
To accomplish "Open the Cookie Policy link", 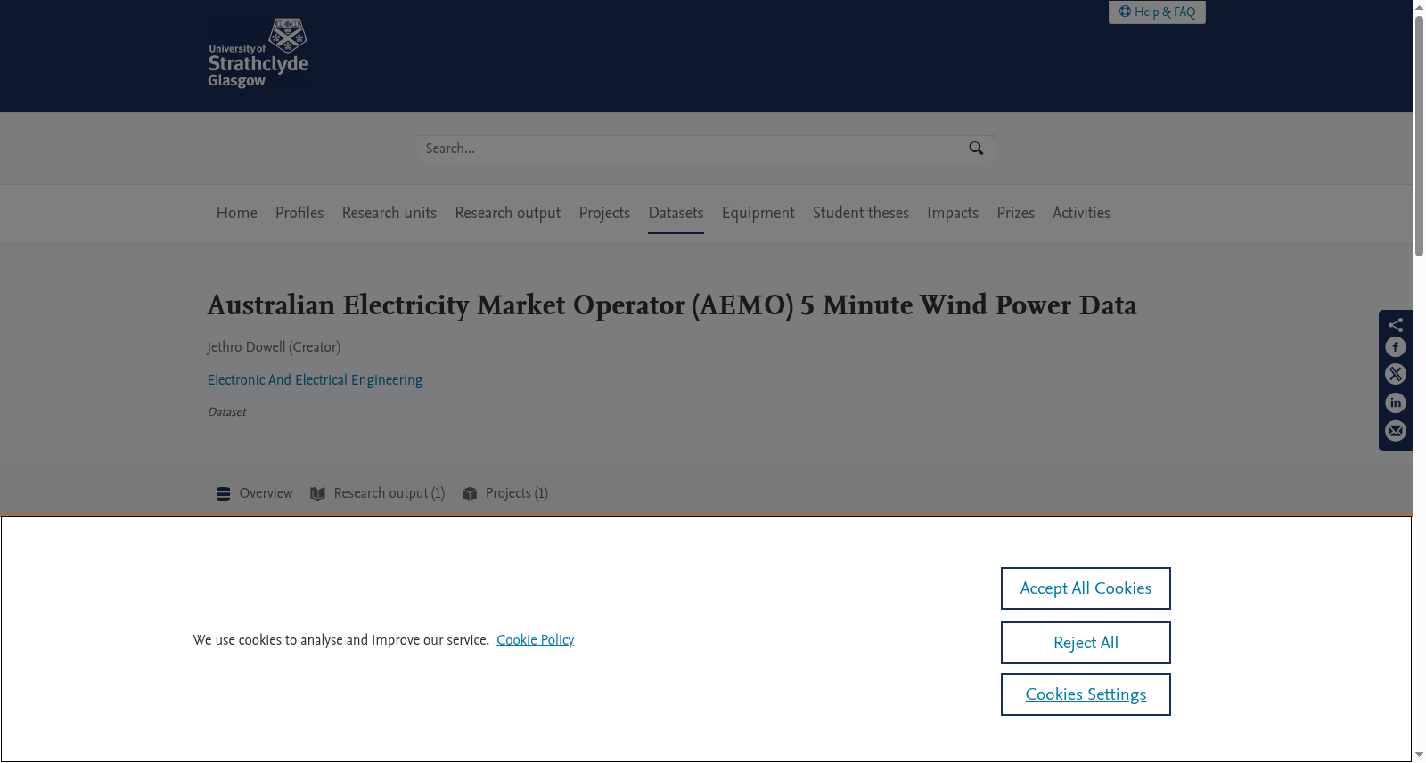I will (536, 640).
